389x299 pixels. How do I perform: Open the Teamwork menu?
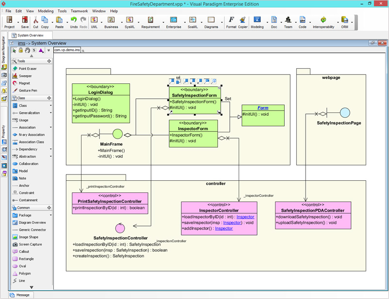(79, 11)
